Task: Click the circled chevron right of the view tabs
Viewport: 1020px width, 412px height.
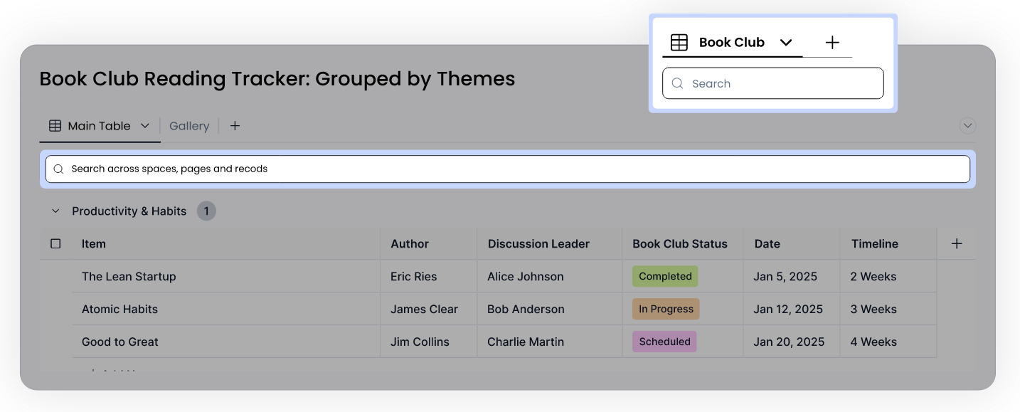Action: (x=967, y=126)
